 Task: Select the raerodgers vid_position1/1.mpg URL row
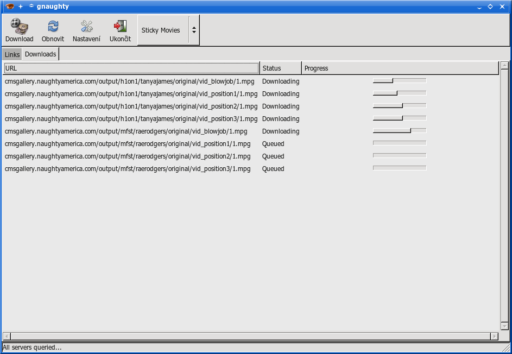pos(128,144)
